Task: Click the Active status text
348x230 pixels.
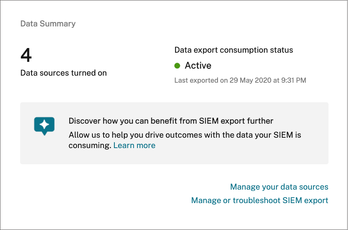Action: pos(198,66)
